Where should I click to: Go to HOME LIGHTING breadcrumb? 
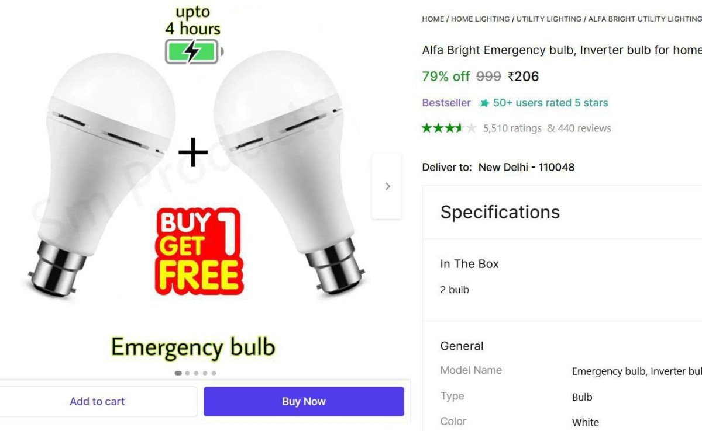pyautogui.click(x=480, y=19)
